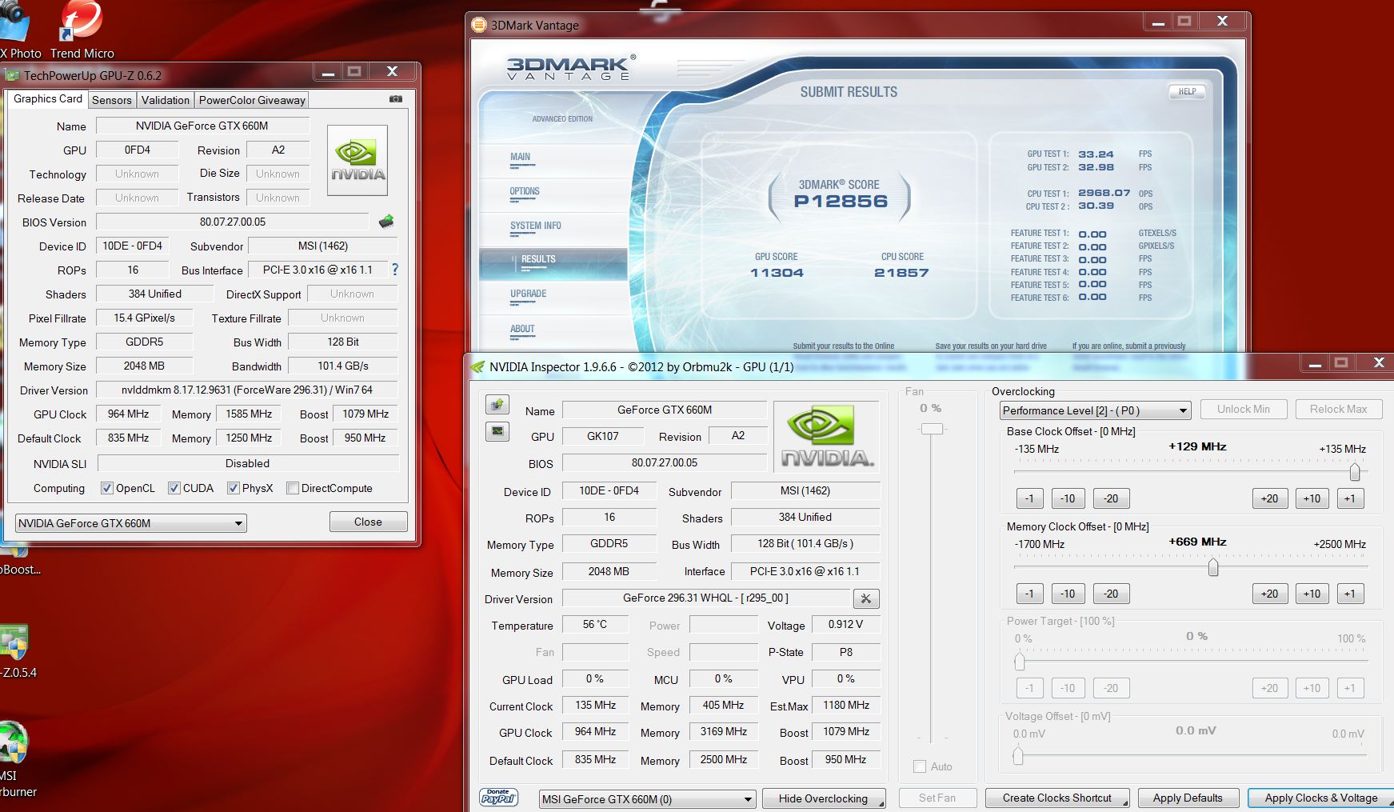Select RESULTS in 3DMark sidebar
Image resolution: width=1394 pixels, height=812 pixels.
pyautogui.click(x=553, y=263)
